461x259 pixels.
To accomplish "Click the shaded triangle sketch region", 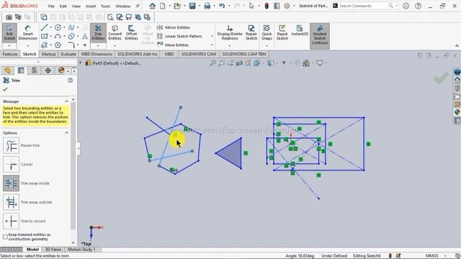I will pyautogui.click(x=233, y=154).
